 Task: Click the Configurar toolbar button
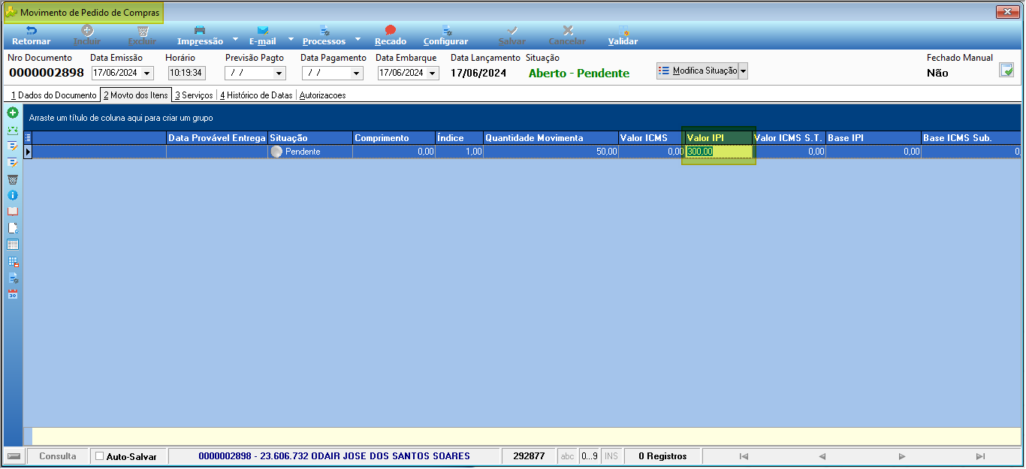pyautogui.click(x=446, y=35)
